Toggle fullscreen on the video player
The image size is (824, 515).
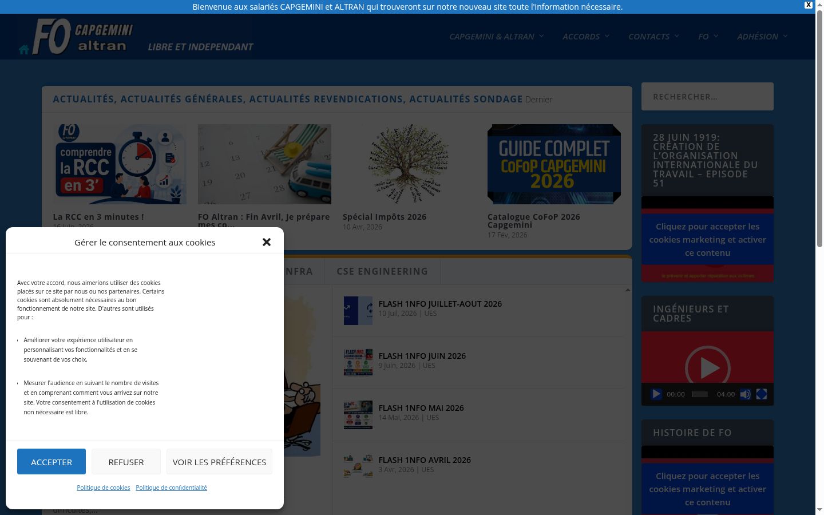click(762, 394)
